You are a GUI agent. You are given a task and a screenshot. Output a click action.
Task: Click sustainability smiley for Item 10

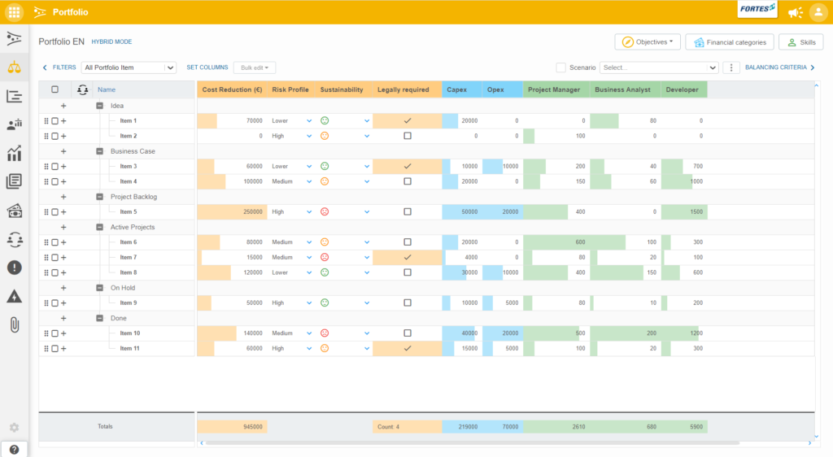(x=325, y=333)
